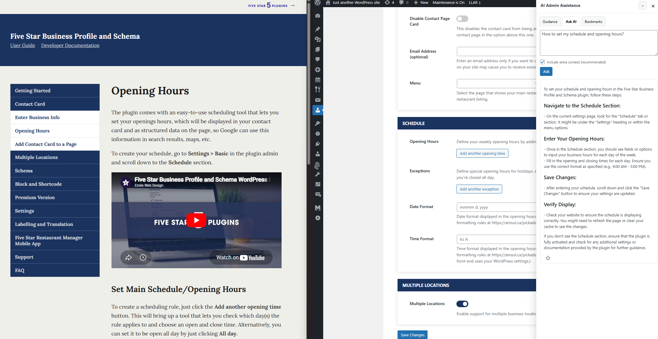Image resolution: width=658 pixels, height=339 pixels.
Task: Open the question mark icon in sidebar
Action: click(318, 134)
